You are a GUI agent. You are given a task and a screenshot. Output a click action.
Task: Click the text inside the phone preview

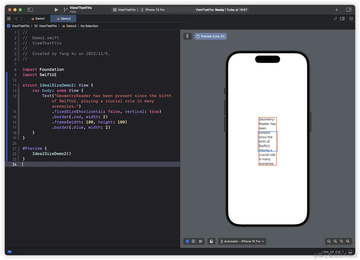point(267,141)
